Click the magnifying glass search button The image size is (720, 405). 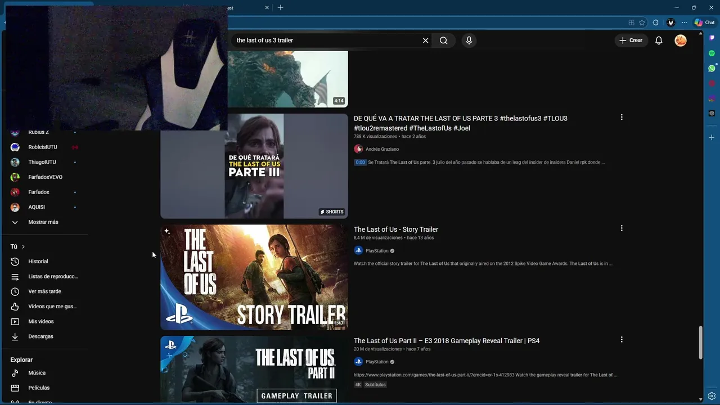click(444, 40)
